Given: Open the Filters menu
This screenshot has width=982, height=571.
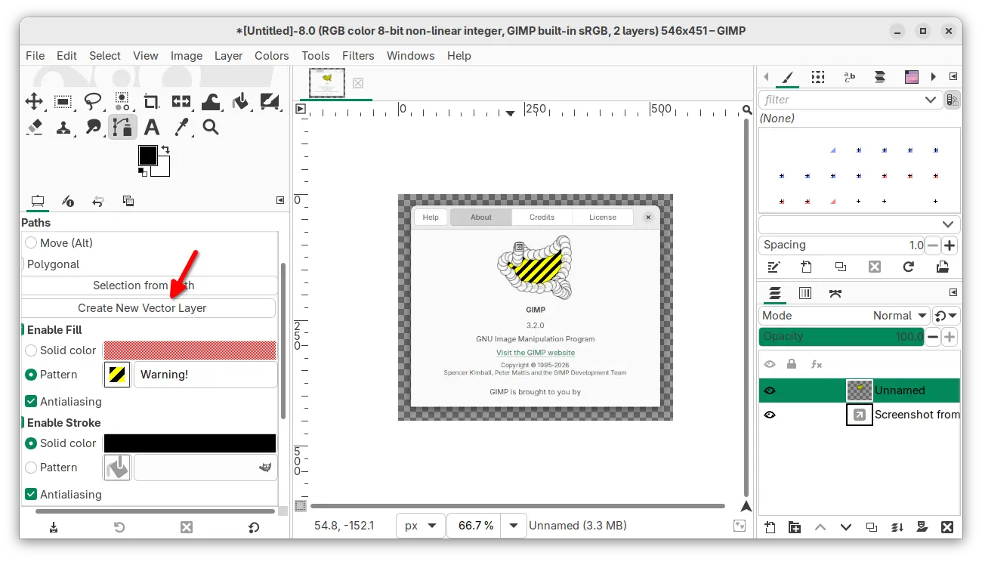Looking at the screenshot, I should click(x=358, y=56).
